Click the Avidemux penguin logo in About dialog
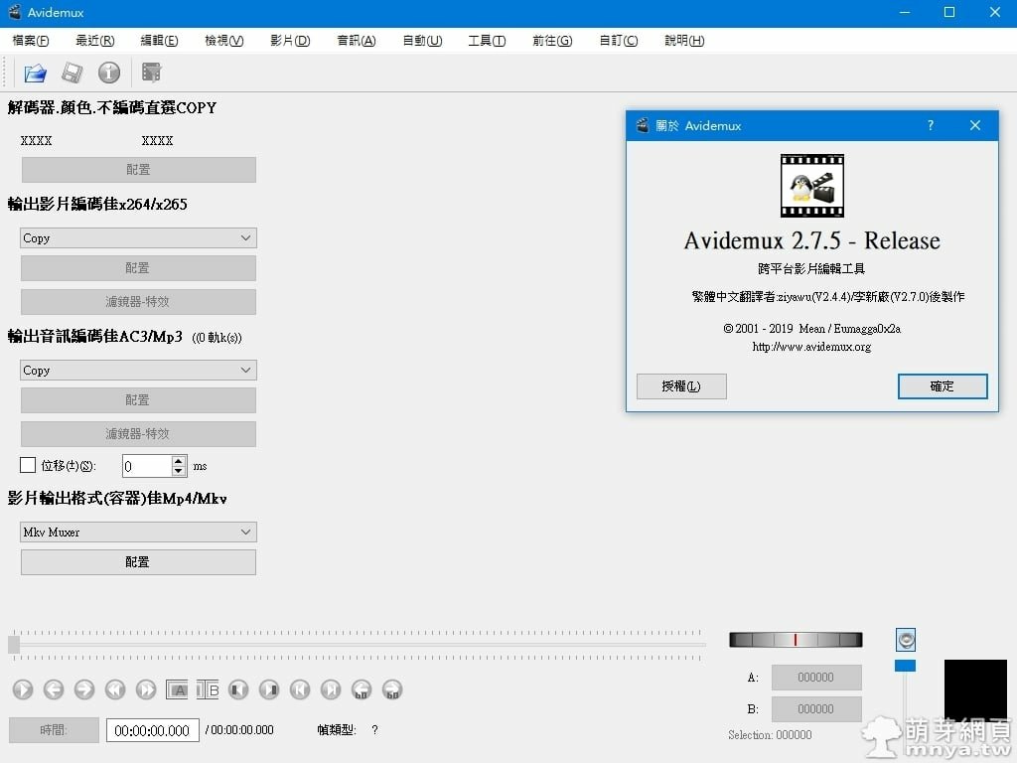 (x=812, y=186)
